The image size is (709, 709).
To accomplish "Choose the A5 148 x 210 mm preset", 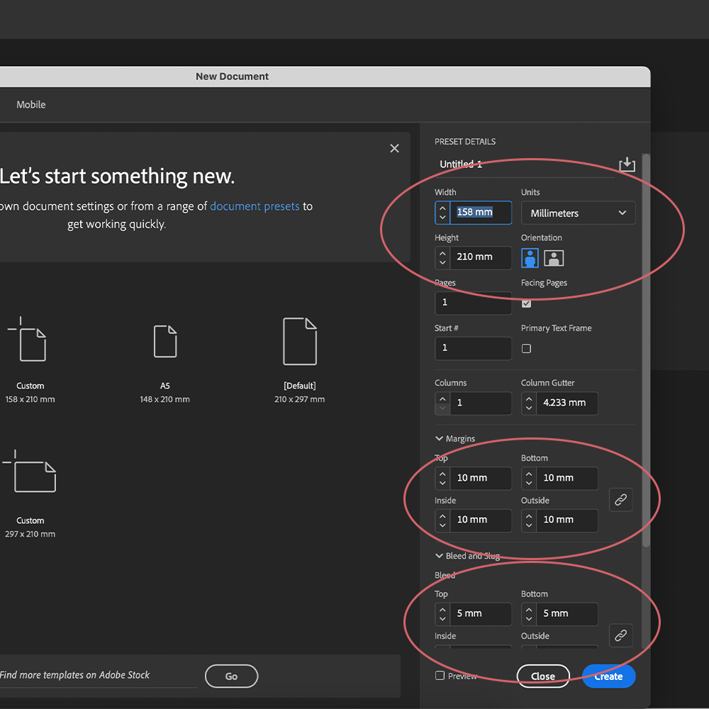I will point(165,363).
